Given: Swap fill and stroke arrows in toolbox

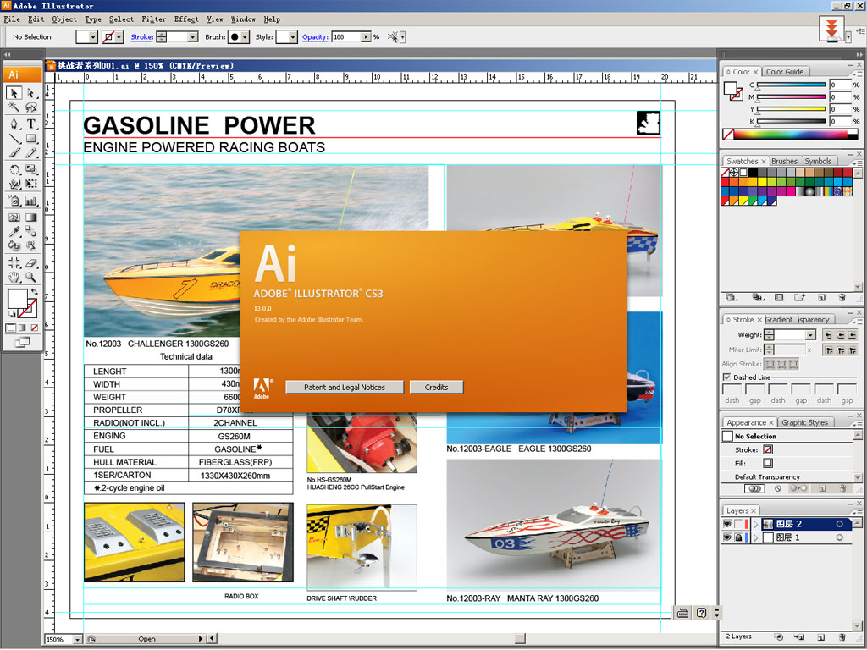Looking at the screenshot, I should coord(35,291).
